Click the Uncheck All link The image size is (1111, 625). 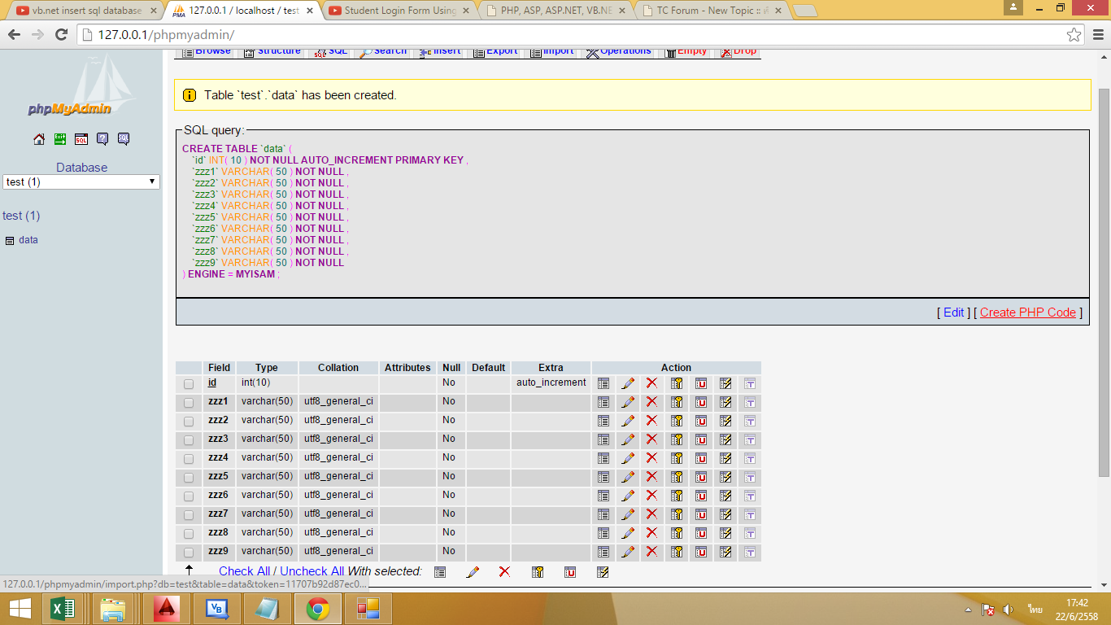[312, 571]
